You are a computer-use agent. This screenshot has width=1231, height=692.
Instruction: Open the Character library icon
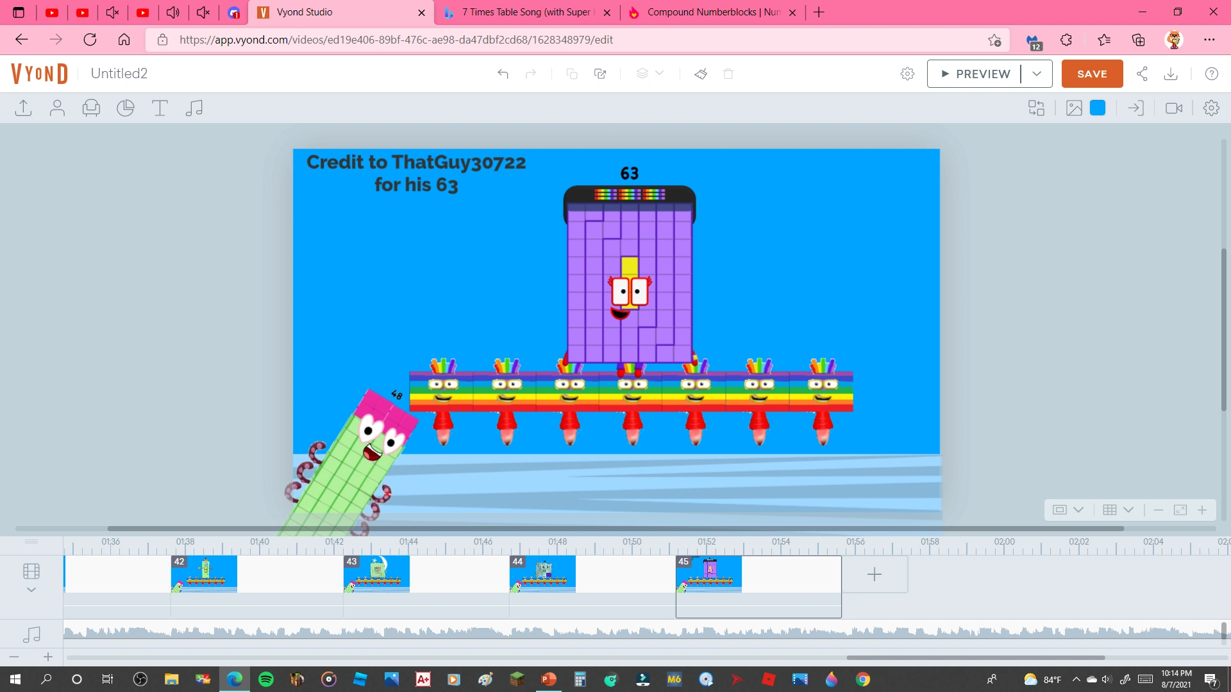point(57,108)
